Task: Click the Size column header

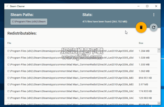Action: [x=141, y=43]
